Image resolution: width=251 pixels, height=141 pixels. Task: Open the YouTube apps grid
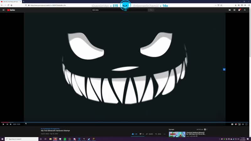click(234, 10)
